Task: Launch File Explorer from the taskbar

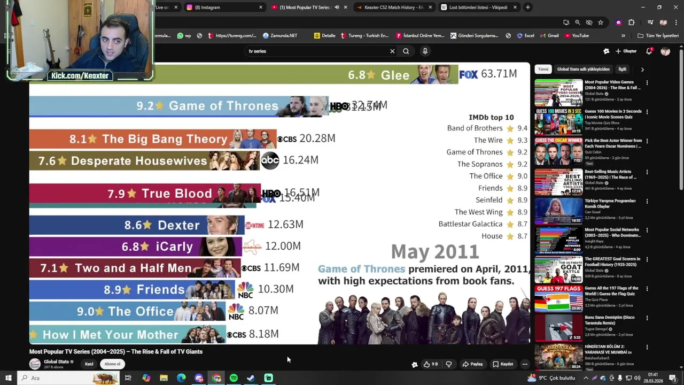Action: 164,378
